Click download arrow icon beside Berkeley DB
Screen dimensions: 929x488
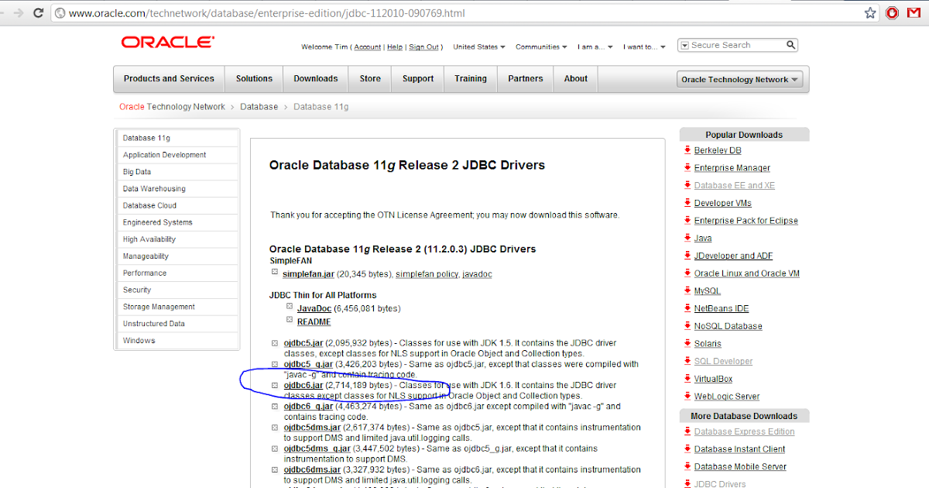[687, 150]
